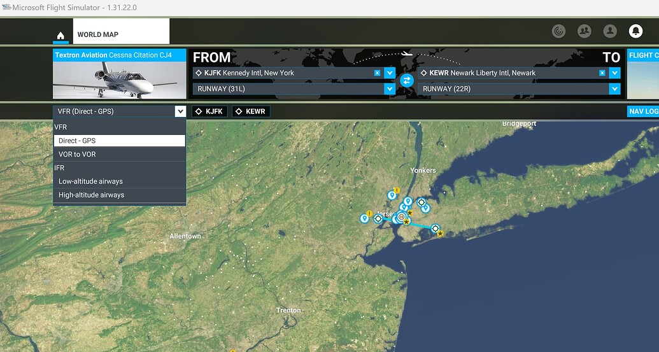Select the KEWR airport marker on map
659x352 pixels.
378,218
